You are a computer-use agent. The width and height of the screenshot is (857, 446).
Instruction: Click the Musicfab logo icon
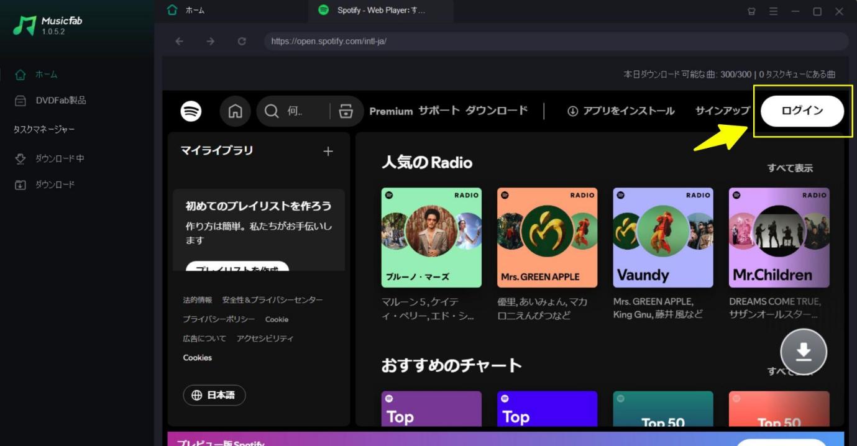24,25
